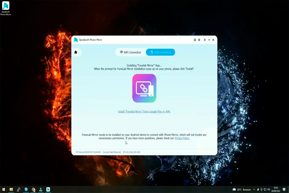Open Apeaksoft Phone Mirror desktop shortcut
The width and height of the screenshot is (289, 193).
(x=6, y=8)
